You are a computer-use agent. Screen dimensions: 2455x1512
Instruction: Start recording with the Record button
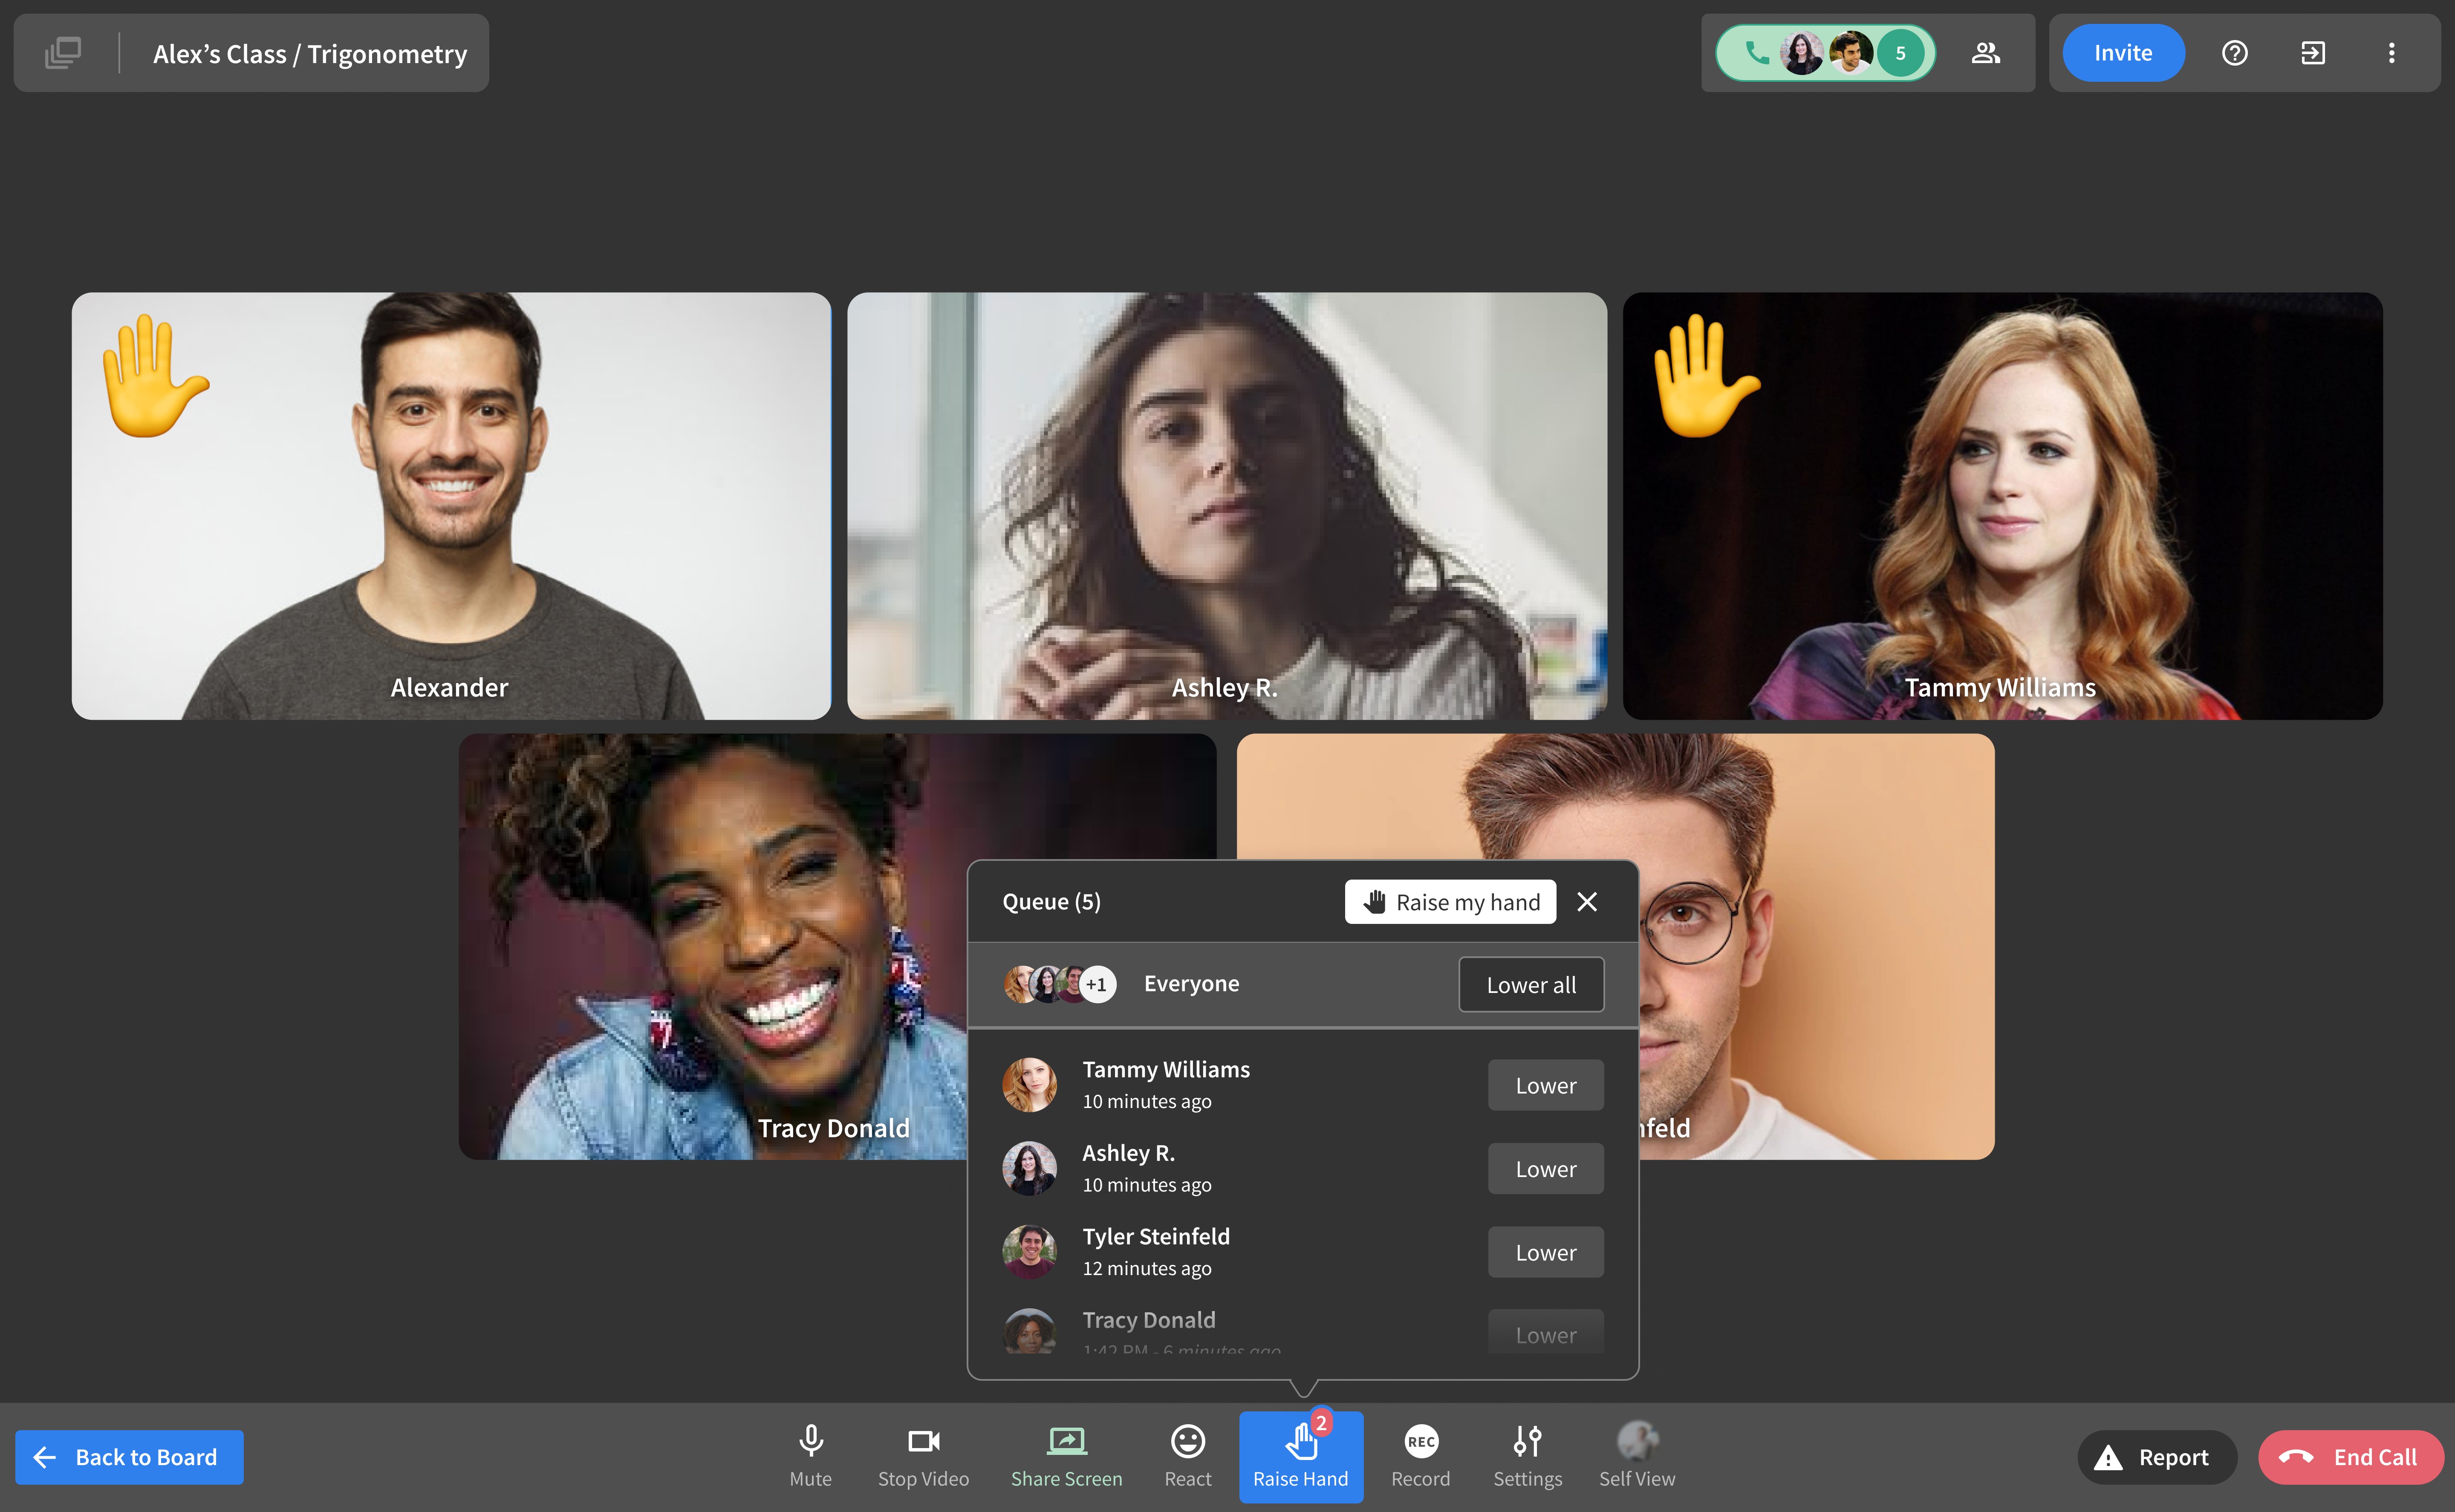click(x=1421, y=1457)
